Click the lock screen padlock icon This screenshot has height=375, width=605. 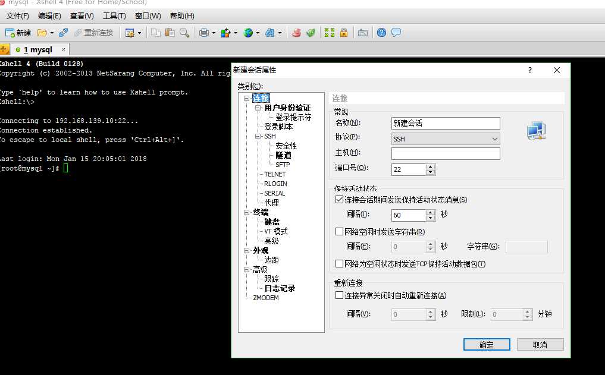(344, 33)
